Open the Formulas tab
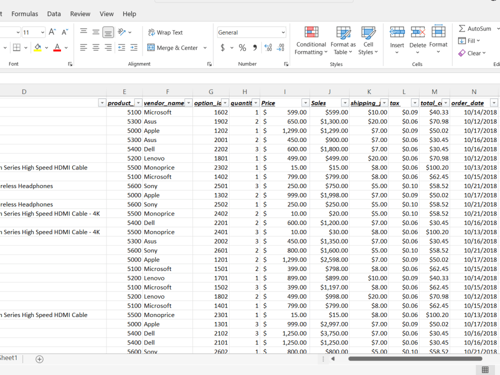The image size is (500, 375). pos(24,13)
